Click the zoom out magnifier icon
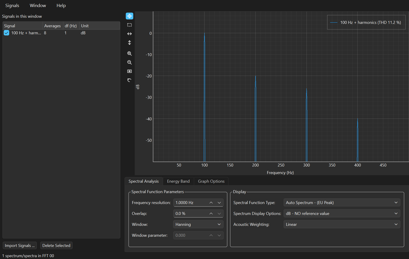Screen dimensions: 409x259 click(129, 62)
